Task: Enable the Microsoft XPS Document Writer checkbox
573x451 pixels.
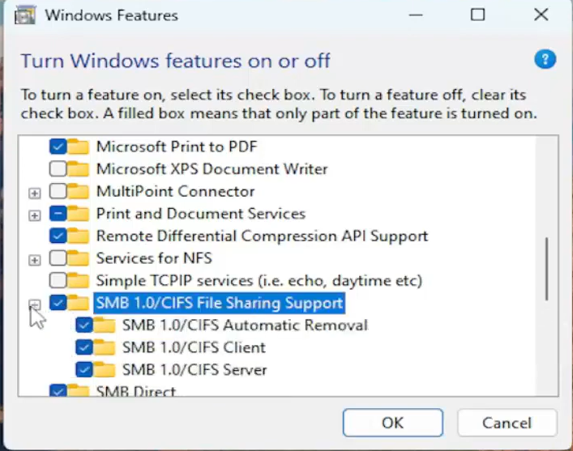Action: coord(58,169)
